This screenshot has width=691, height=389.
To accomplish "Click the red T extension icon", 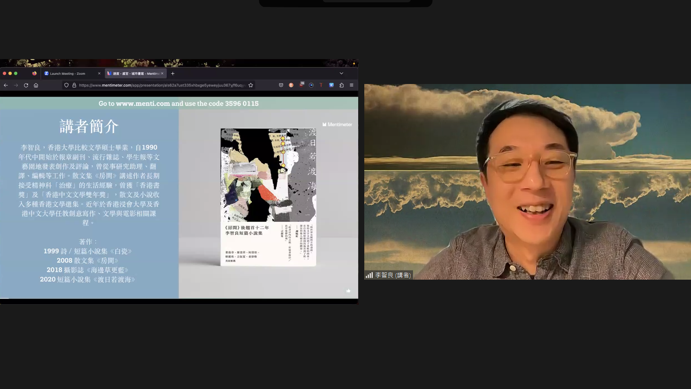I will [x=321, y=85].
